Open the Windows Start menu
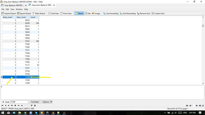Viewport: 205px width, 115px height. (x=3, y=113)
